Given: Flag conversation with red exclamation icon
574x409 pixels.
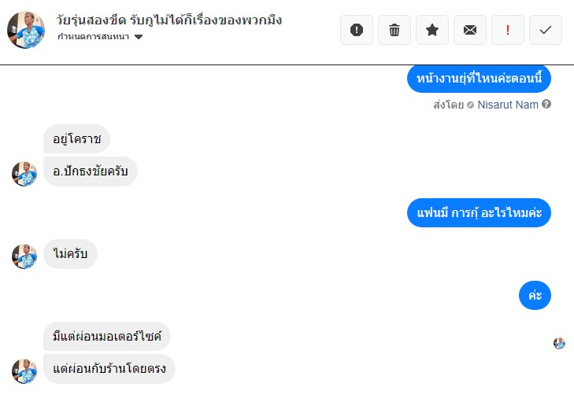Looking at the screenshot, I should pyautogui.click(x=508, y=30).
